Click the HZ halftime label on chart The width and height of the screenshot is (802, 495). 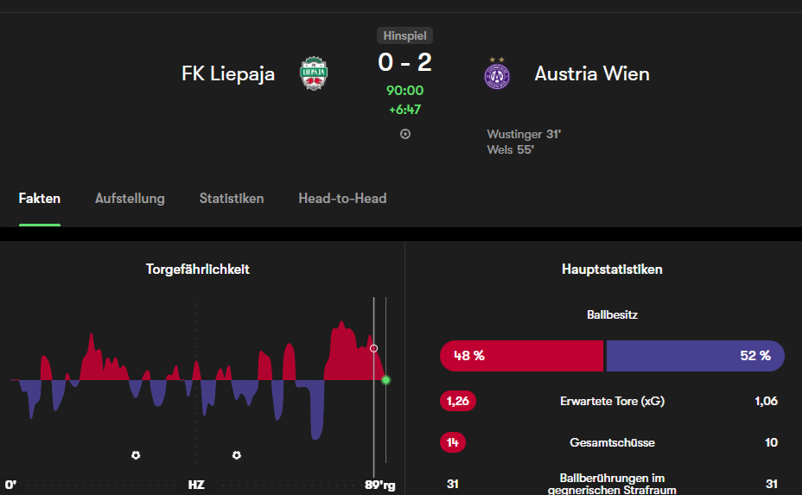pyautogui.click(x=196, y=485)
